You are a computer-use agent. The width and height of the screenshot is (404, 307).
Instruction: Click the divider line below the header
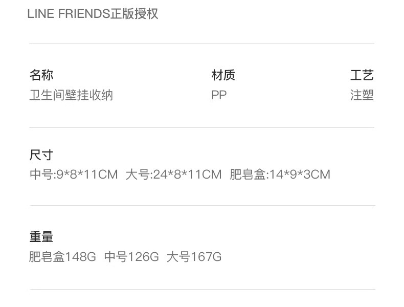pos(201,44)
